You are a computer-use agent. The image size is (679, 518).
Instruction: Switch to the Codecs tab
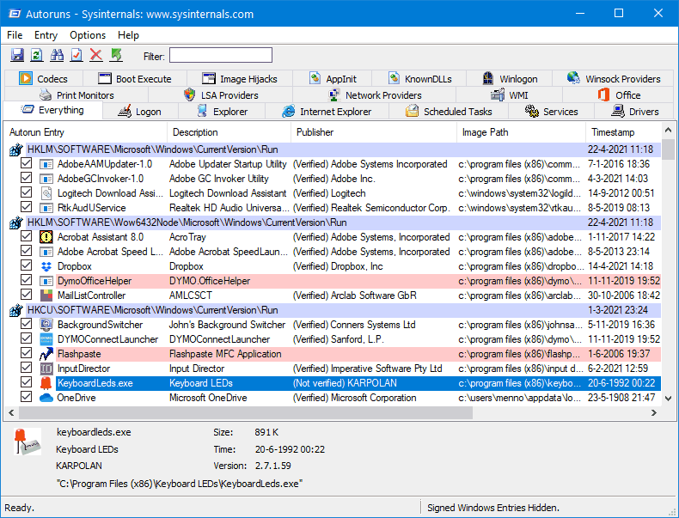click(43, 79)
